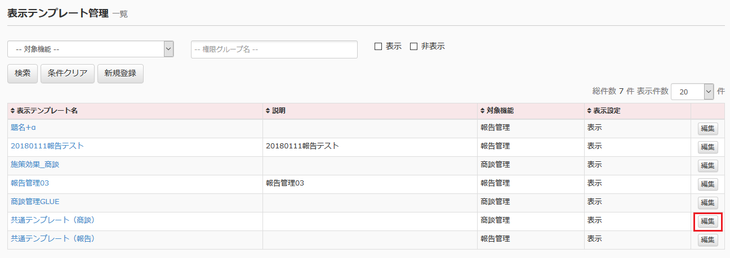730x258 pixels.
Task: Open the 商談管理GLUE template link
Action: click(35, 202)
